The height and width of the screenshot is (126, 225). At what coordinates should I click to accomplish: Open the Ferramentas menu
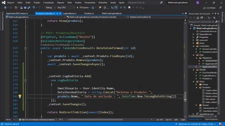coord(90,2)
